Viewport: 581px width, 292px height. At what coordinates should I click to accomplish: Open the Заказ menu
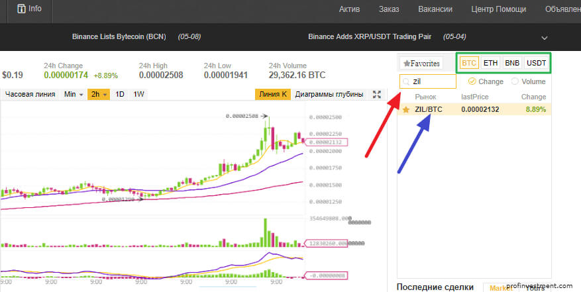tap(389, 9)
